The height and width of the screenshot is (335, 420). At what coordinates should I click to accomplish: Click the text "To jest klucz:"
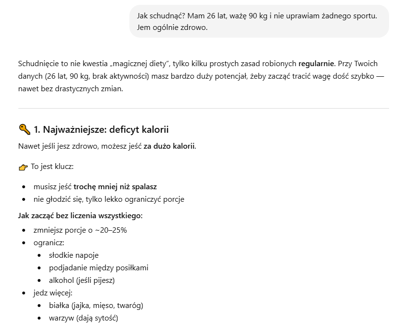52,167
